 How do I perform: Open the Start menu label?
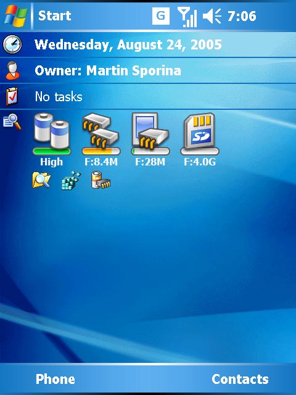55,15
